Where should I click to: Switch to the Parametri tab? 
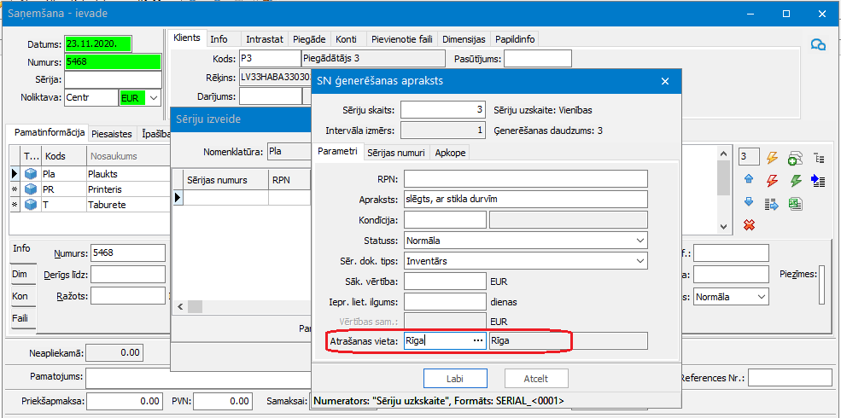[337, 151]
